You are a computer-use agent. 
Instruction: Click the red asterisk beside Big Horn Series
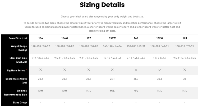point(26,70)
